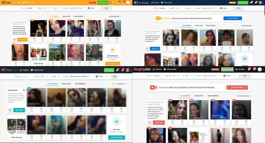This screenshot has height=143, width=265.
Task: Click the red UPLOAD A VIDEO button on Naughtydate
Action: [x=237, y=87]
